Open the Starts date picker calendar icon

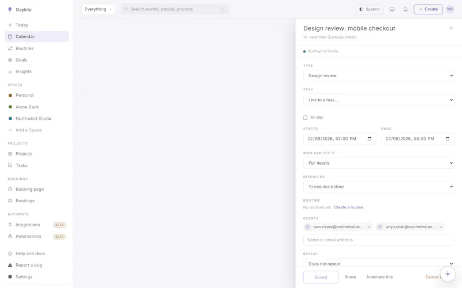tap(370, 139)
